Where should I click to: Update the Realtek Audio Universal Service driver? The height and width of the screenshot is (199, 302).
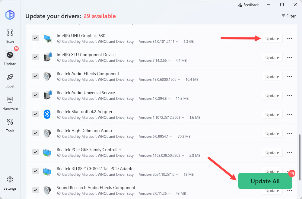pyautogui.click(x=272, y=96)
